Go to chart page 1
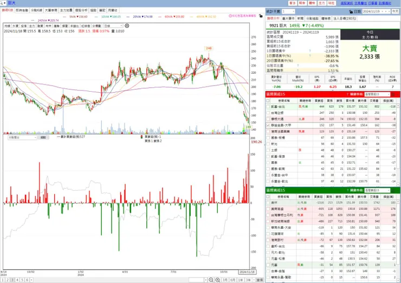Image resolution: width=401 pixels, height=283 pixels. pyautogui.click(x=3, y=280)
